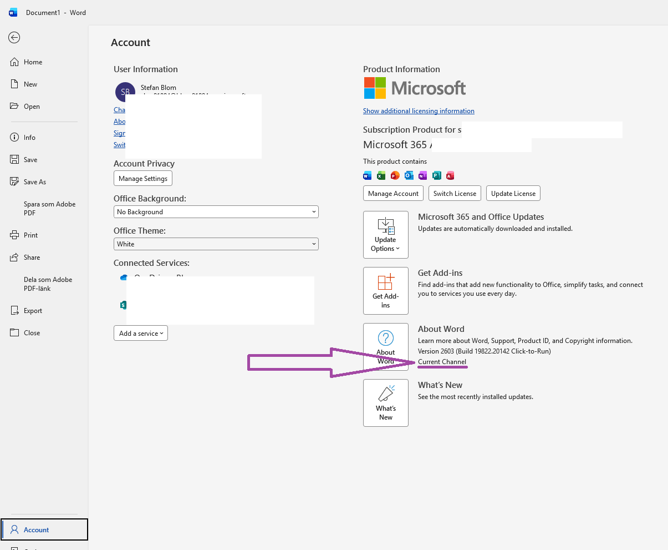Screen dimensions: 668x550
Task: Click the Manage Account button
Action: (x=394, y=194)
